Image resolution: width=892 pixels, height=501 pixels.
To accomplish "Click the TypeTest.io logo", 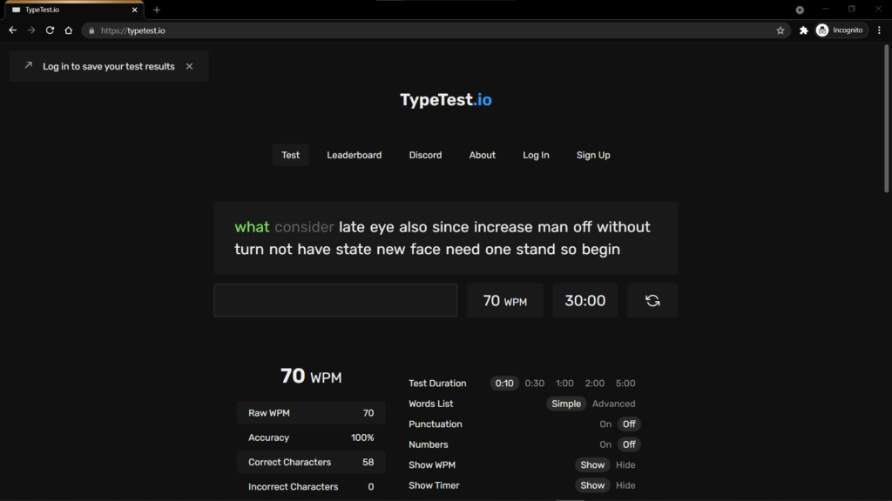I will click(445, 100).
